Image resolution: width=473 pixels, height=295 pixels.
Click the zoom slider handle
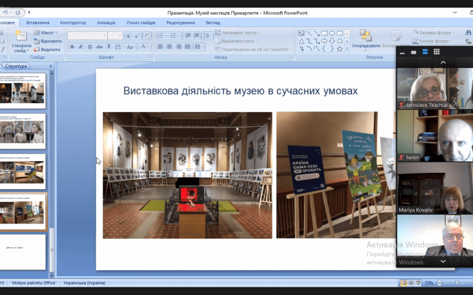[457, 283]
